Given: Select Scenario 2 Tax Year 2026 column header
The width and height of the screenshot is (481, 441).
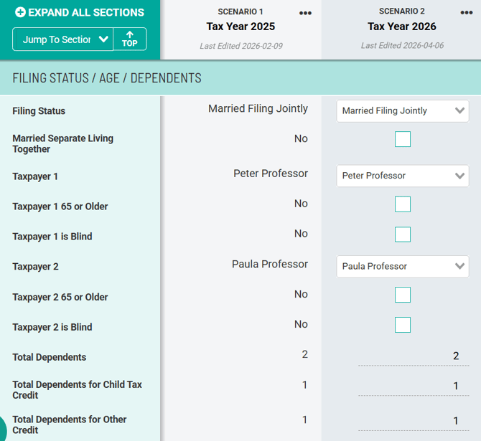Looking at the screenshot, I should tap(401, 27).
